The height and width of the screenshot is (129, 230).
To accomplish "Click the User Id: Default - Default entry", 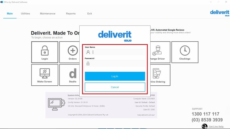I will [x=145, y=102].
